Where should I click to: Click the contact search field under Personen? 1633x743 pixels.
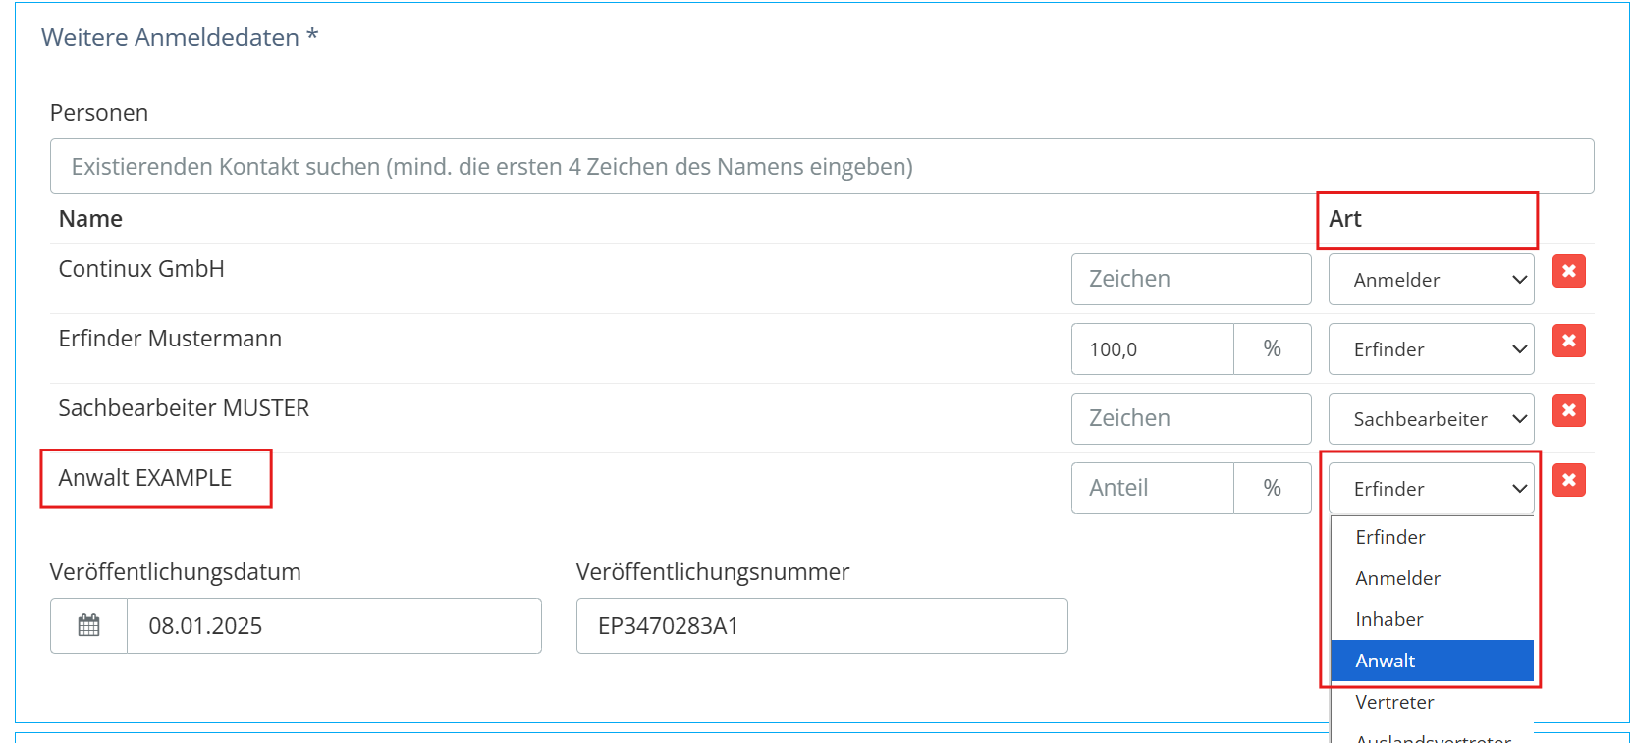[x=821, y=167]
